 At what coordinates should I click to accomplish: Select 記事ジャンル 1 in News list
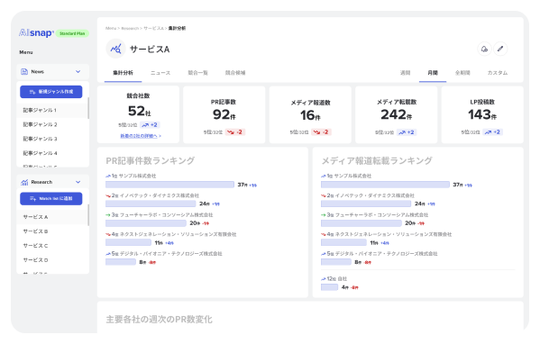(x=52, y=110)
